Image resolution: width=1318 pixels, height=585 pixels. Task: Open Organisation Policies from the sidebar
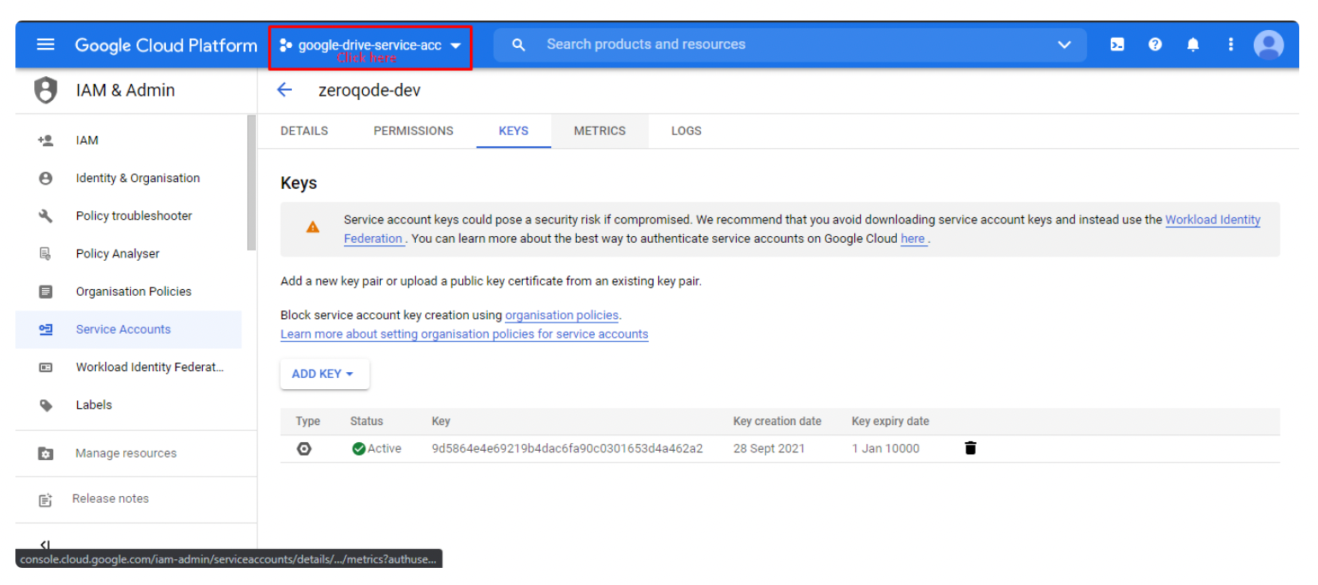click(128, 292)
